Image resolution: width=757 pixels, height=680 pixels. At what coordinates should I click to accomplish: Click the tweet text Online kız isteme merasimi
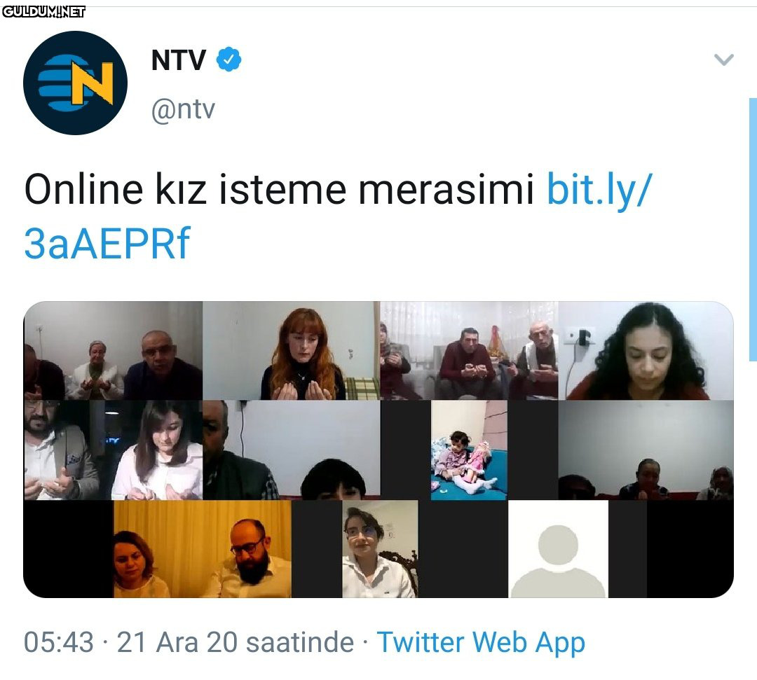(279, 189)
